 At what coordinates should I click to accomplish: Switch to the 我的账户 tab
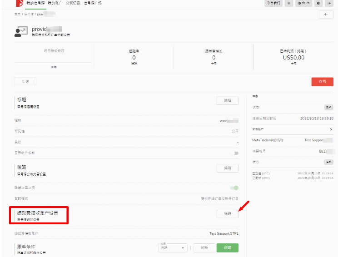pos(55,3)
